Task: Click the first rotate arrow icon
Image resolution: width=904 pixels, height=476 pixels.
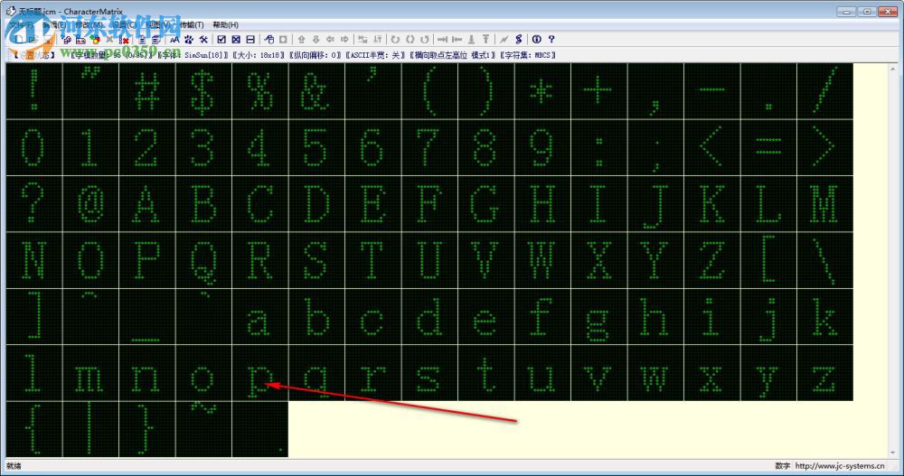Action: tap(395, 39)
